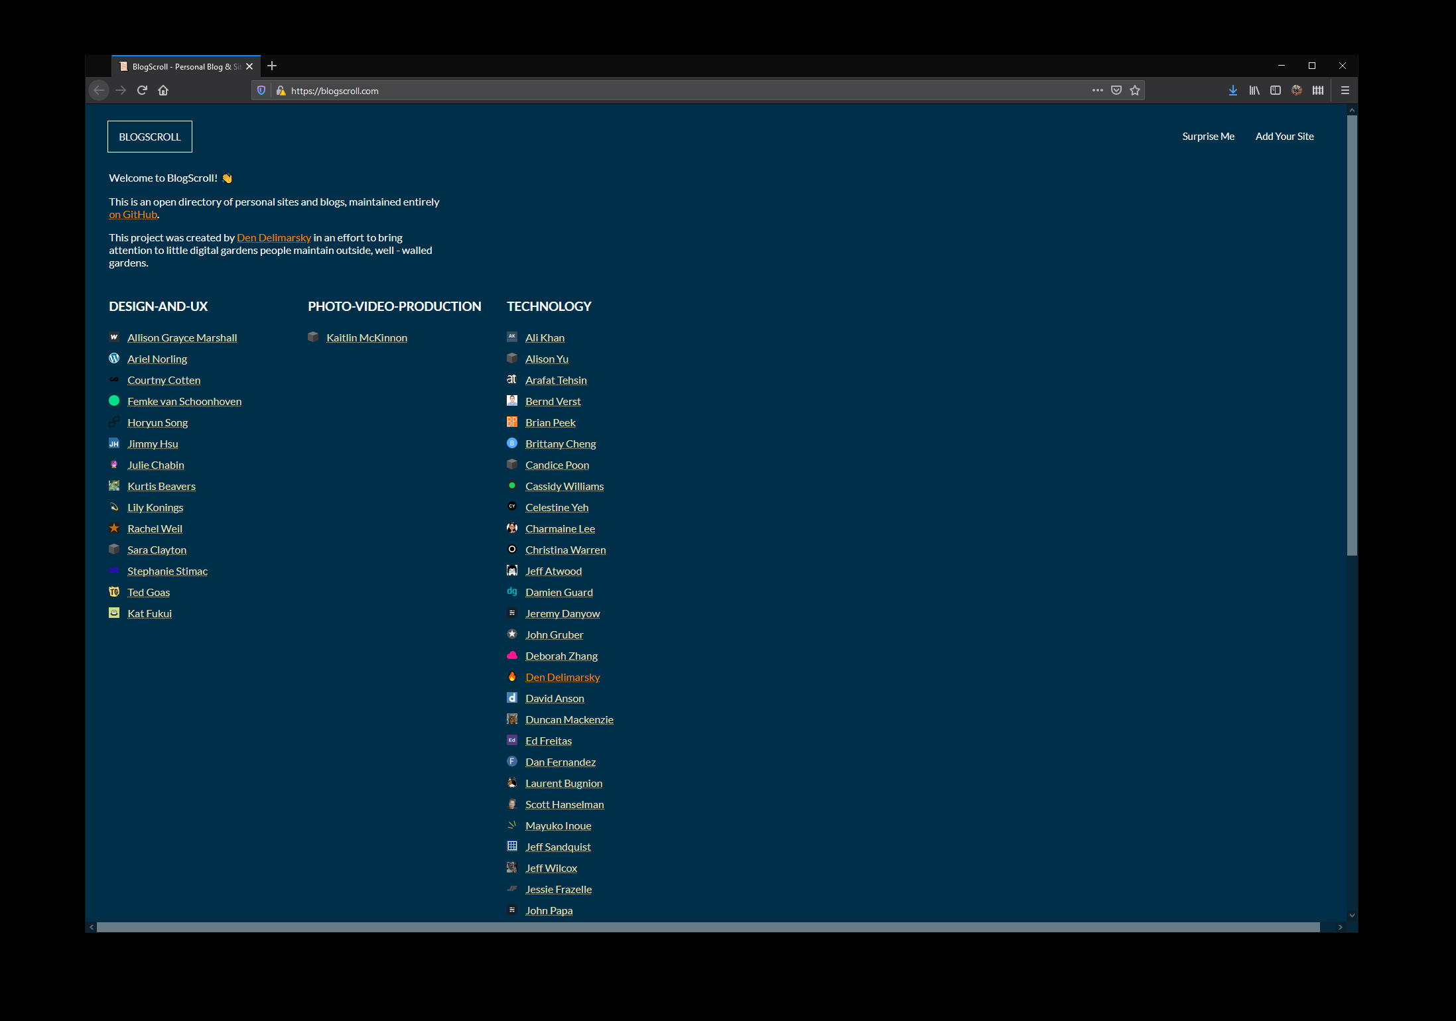Viewport: 1456px width, 1021px height.
Task: Open Stephanie Stimac's site
Action: (167, 571)
